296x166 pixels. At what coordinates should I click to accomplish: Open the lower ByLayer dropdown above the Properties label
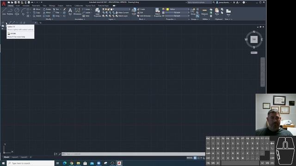click(177, 16)
